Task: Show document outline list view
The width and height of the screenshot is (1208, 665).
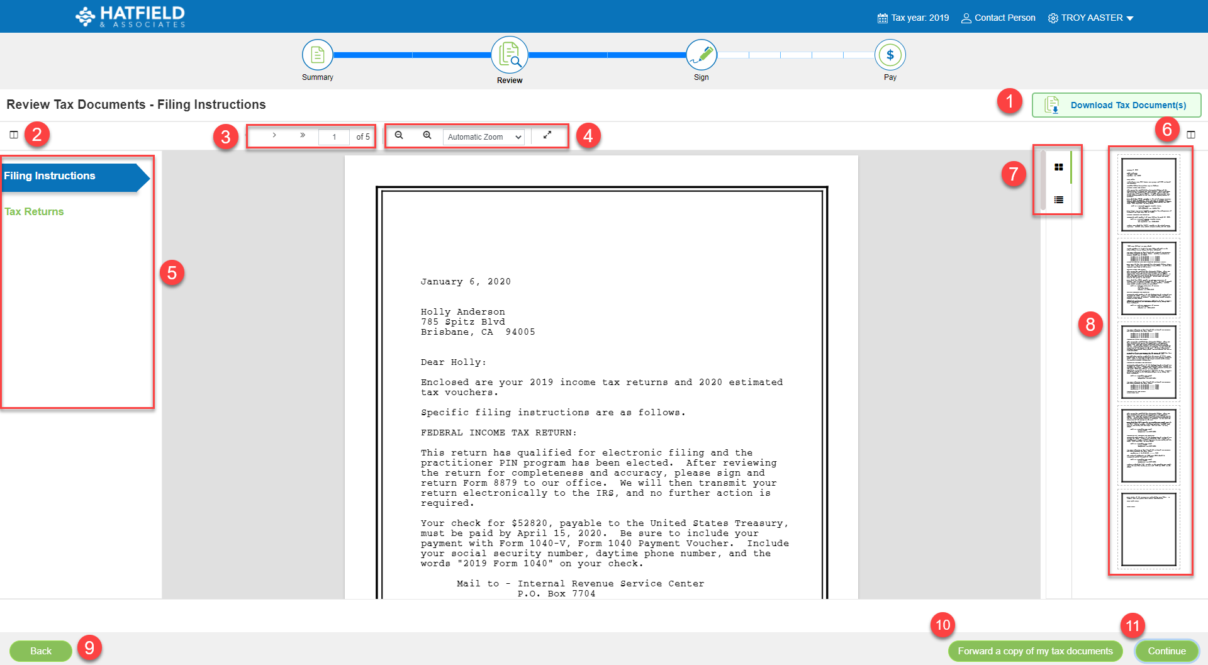Action: coord(1059,200)
